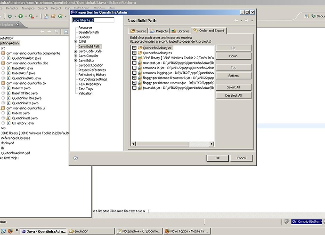Close the Package Explorer view tab

pyautogui.click(x=17, y=24)
